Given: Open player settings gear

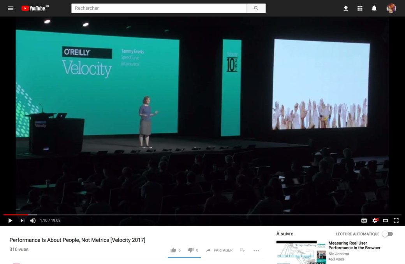Looking at the screenshot, I should point(375,221).
